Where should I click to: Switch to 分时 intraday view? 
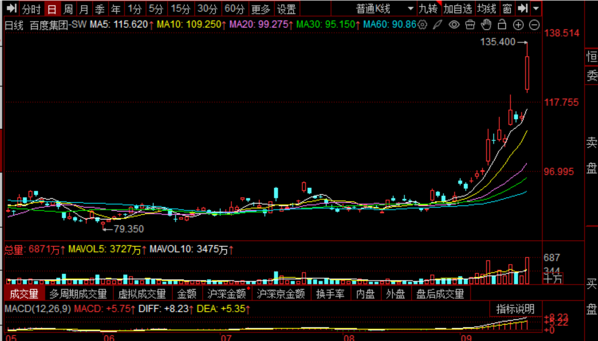click(x=31, y=8)
